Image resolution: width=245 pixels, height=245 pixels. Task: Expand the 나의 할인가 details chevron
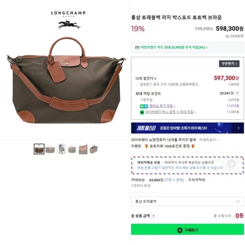(x=155, y=78)
